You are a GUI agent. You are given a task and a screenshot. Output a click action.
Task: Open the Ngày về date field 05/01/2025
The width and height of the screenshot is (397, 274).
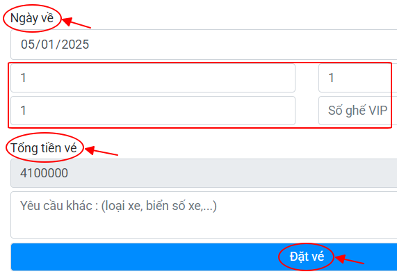(x=204, y=45)
